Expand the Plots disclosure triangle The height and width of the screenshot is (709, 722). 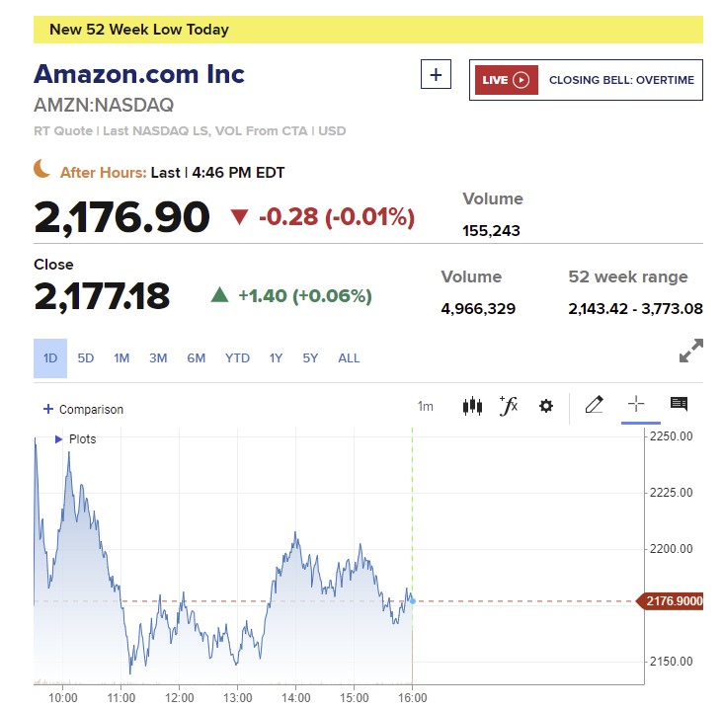59,438
